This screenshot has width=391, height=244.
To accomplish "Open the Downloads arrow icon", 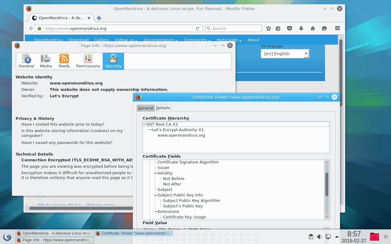I will pos(301,28).
